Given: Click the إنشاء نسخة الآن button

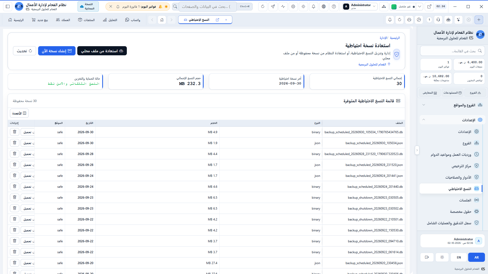Looking at the screenshot, I should point(57,51).
